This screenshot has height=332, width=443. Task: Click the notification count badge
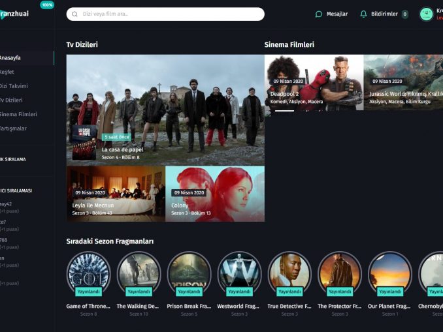405,14
